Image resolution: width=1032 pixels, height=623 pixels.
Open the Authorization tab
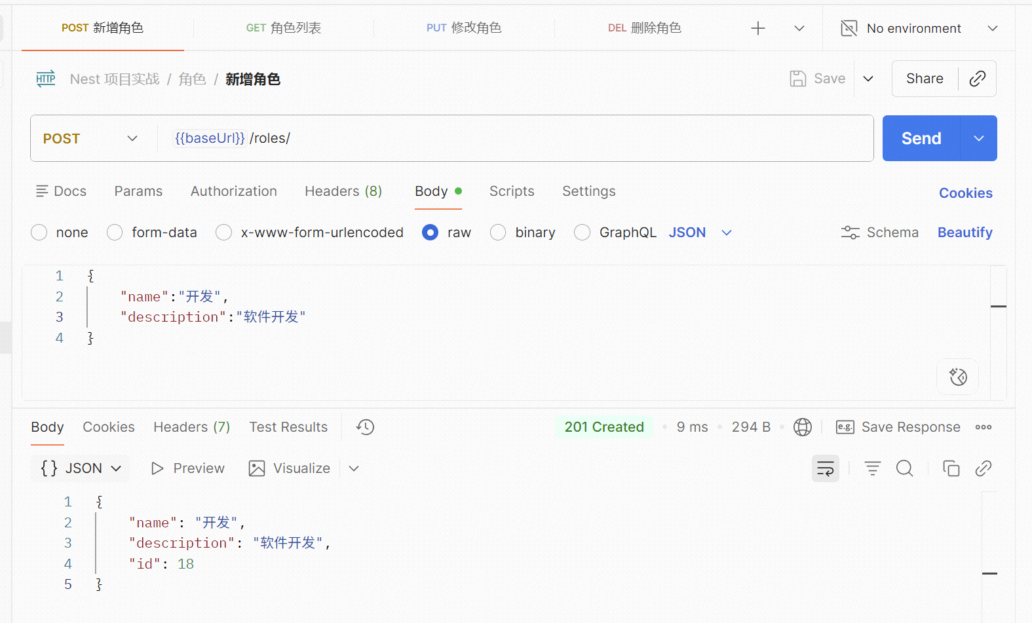pos(234,191)
